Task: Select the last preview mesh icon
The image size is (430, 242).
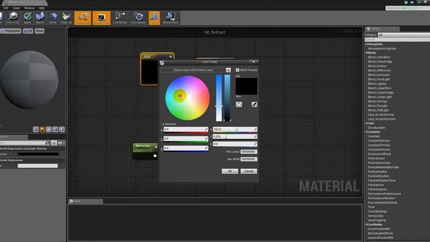Action: (62, 129)
